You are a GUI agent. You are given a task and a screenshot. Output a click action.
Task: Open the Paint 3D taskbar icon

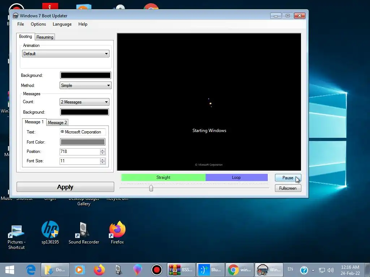pos(138,270)
